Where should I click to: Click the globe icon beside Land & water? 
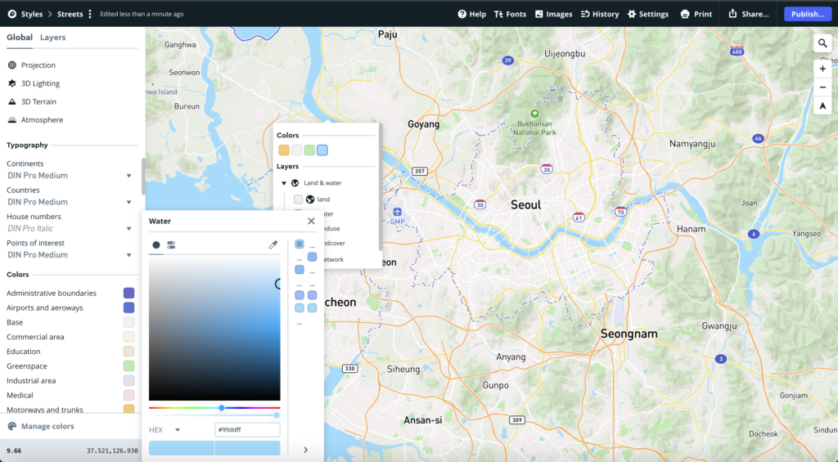(295, 183)
